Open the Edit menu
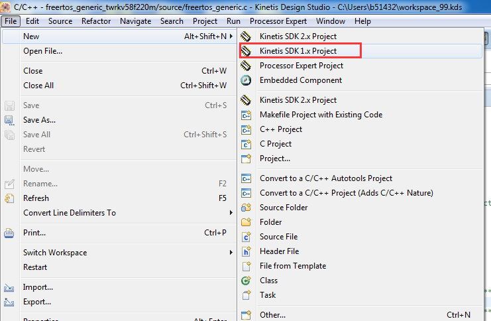The width and height of the screenshot is (491, 321). click(x=32, y=21)
